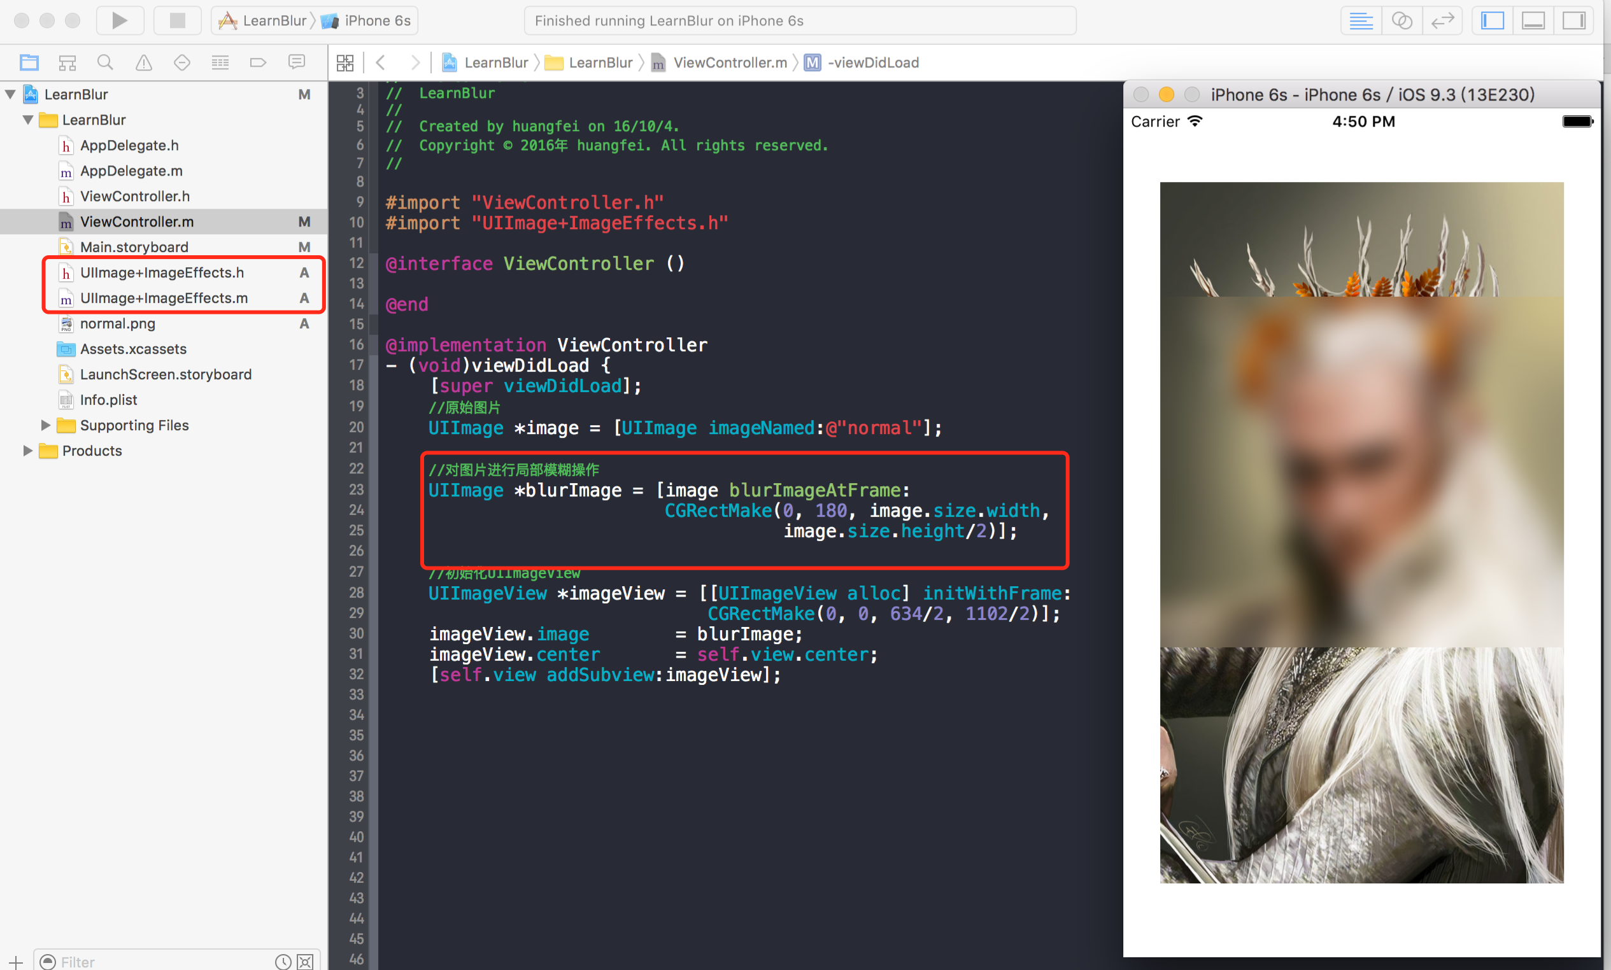
Task: Open UIImage+ImageEffects.m in navigator
Action: click(x=164, y=298)
